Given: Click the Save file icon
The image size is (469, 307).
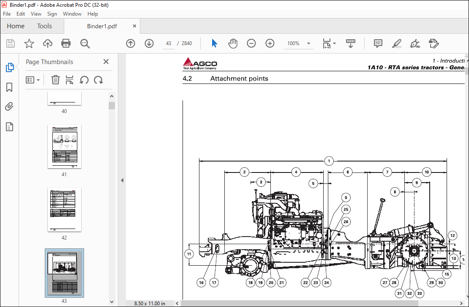Looking at the screenshot, I should point(11,43).
